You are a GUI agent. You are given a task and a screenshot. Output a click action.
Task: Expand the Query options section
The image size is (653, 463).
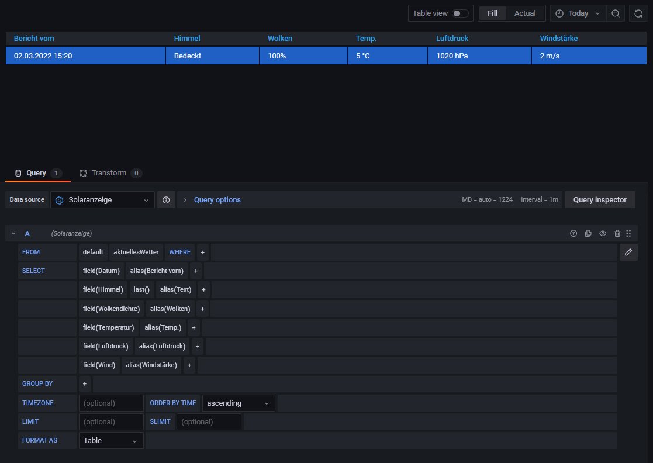tap(217, 200)
